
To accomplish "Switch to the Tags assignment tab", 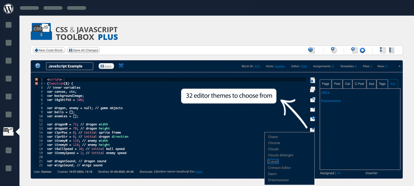I will [x=382, y=84].
